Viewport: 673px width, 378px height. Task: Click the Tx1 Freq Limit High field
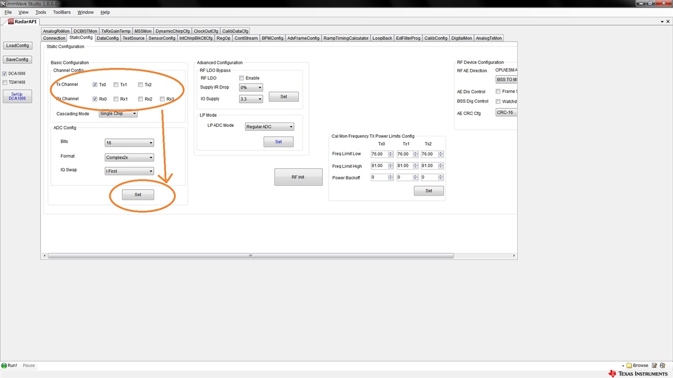[x=404, y=166]
